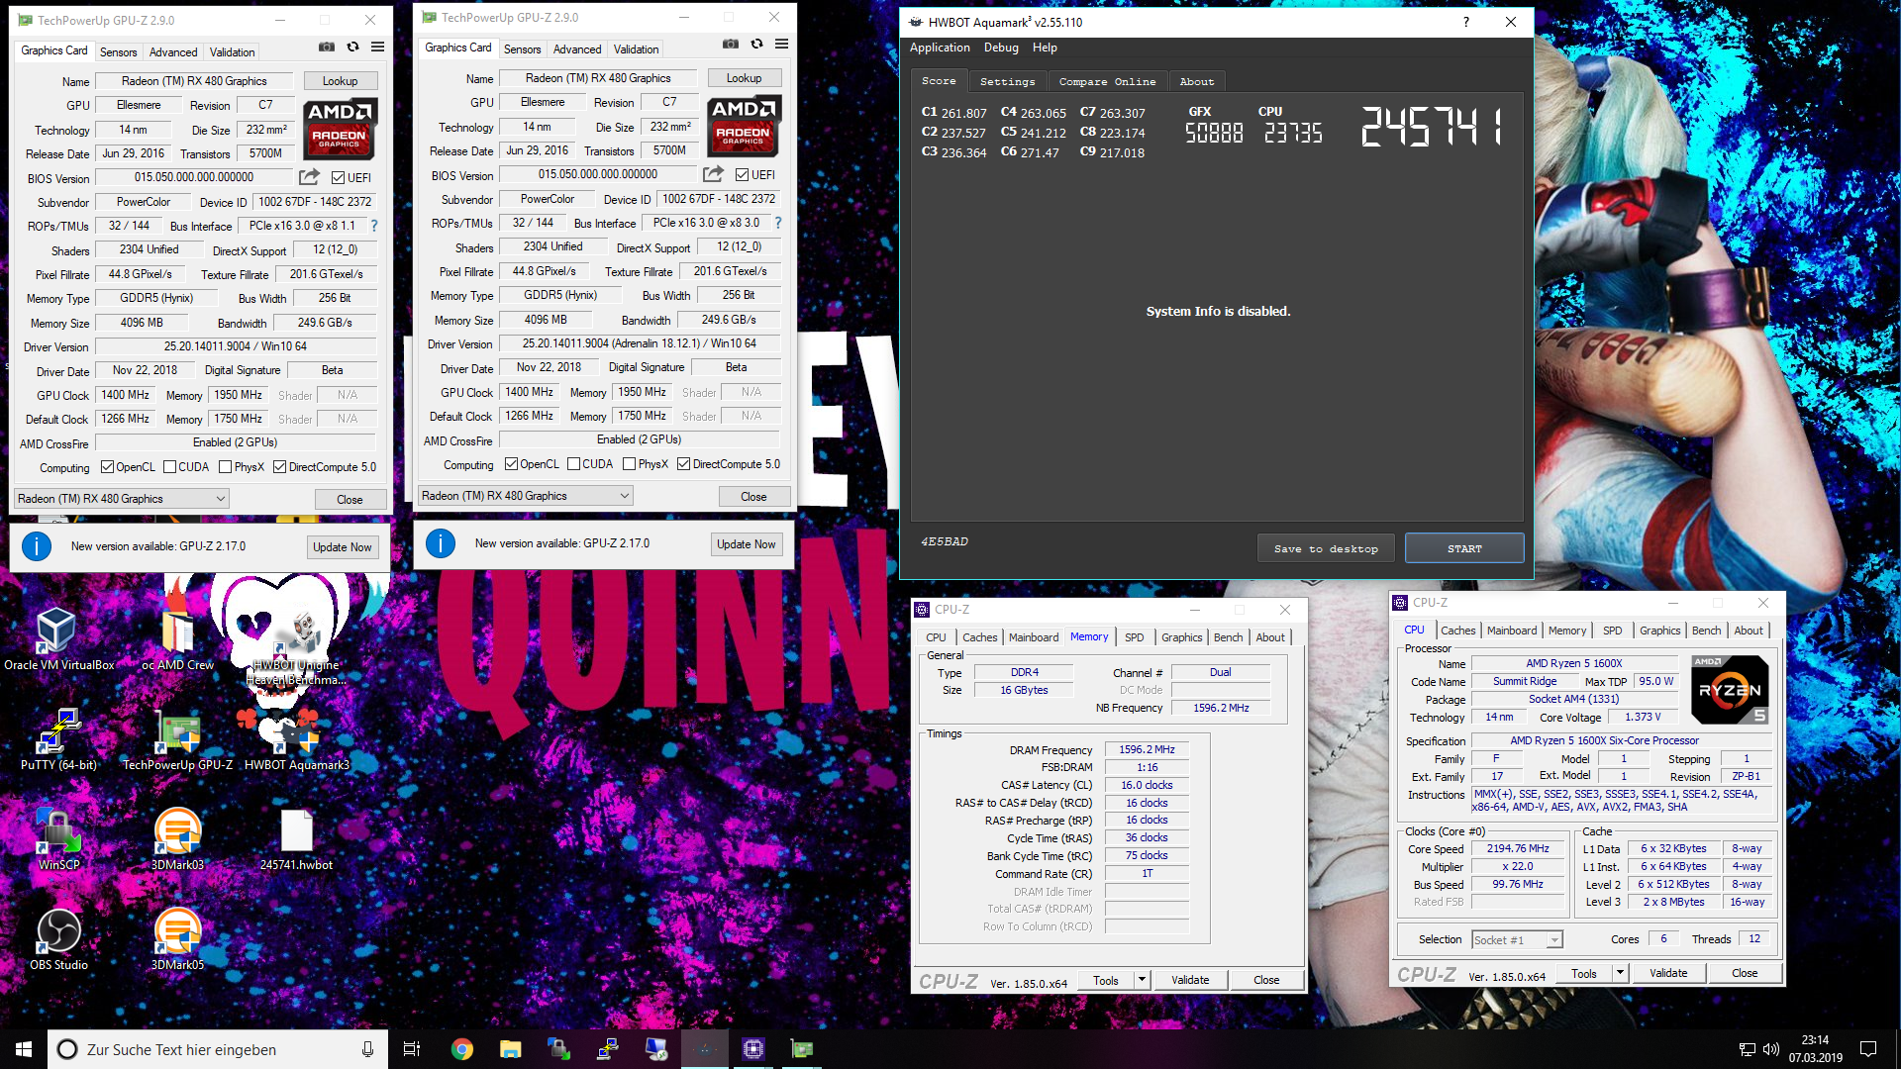Expand Tools dropdown arrow in CPU-Z Memory window
The width and height of the screenshot is (1901, 1069).
(x=1142, y=980)
